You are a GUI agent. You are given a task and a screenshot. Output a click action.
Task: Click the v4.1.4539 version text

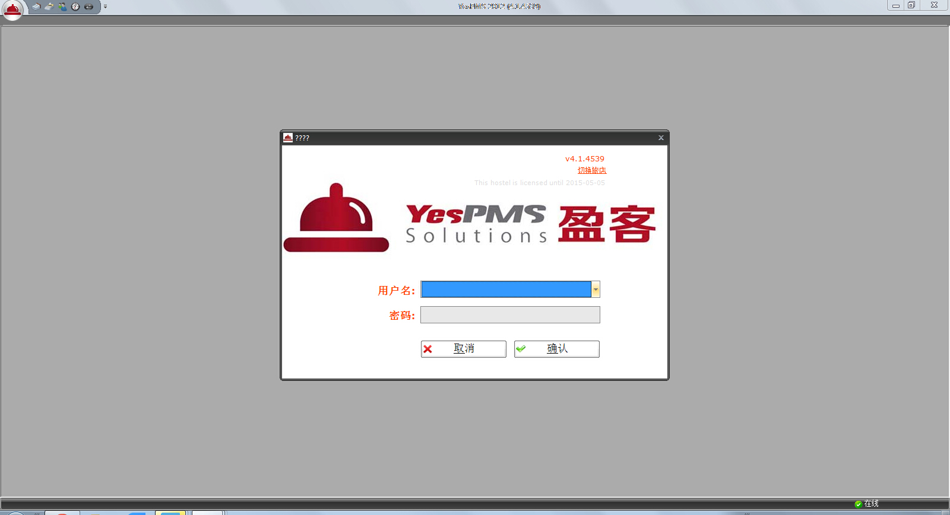point(585,158)
